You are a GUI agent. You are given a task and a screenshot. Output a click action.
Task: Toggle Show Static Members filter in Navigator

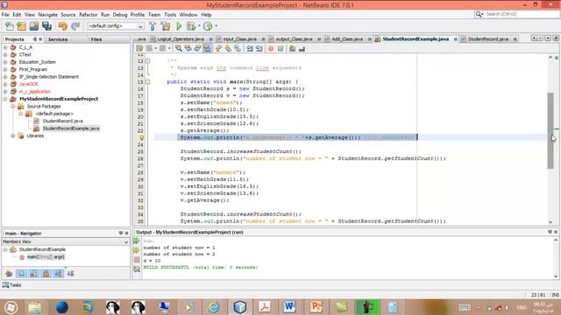click(34, 274)
